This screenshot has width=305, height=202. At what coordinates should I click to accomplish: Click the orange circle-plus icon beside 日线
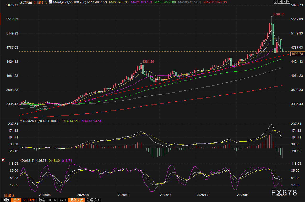pos(46,2)
